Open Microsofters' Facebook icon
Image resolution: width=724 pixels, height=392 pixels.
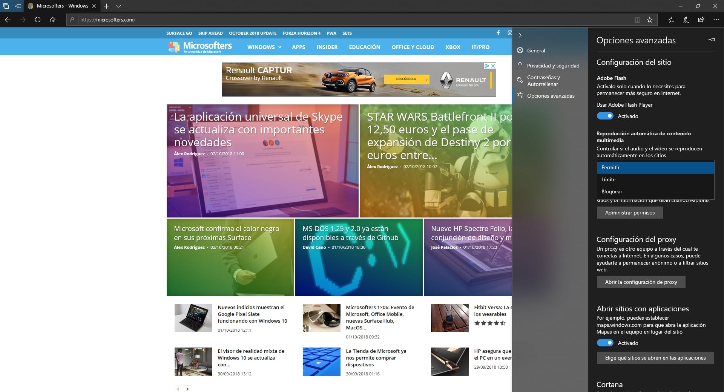click(498, 33)
